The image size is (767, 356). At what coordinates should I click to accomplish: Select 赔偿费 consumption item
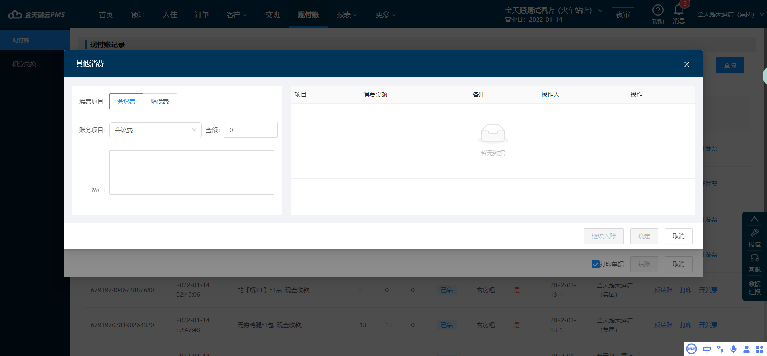160,101
